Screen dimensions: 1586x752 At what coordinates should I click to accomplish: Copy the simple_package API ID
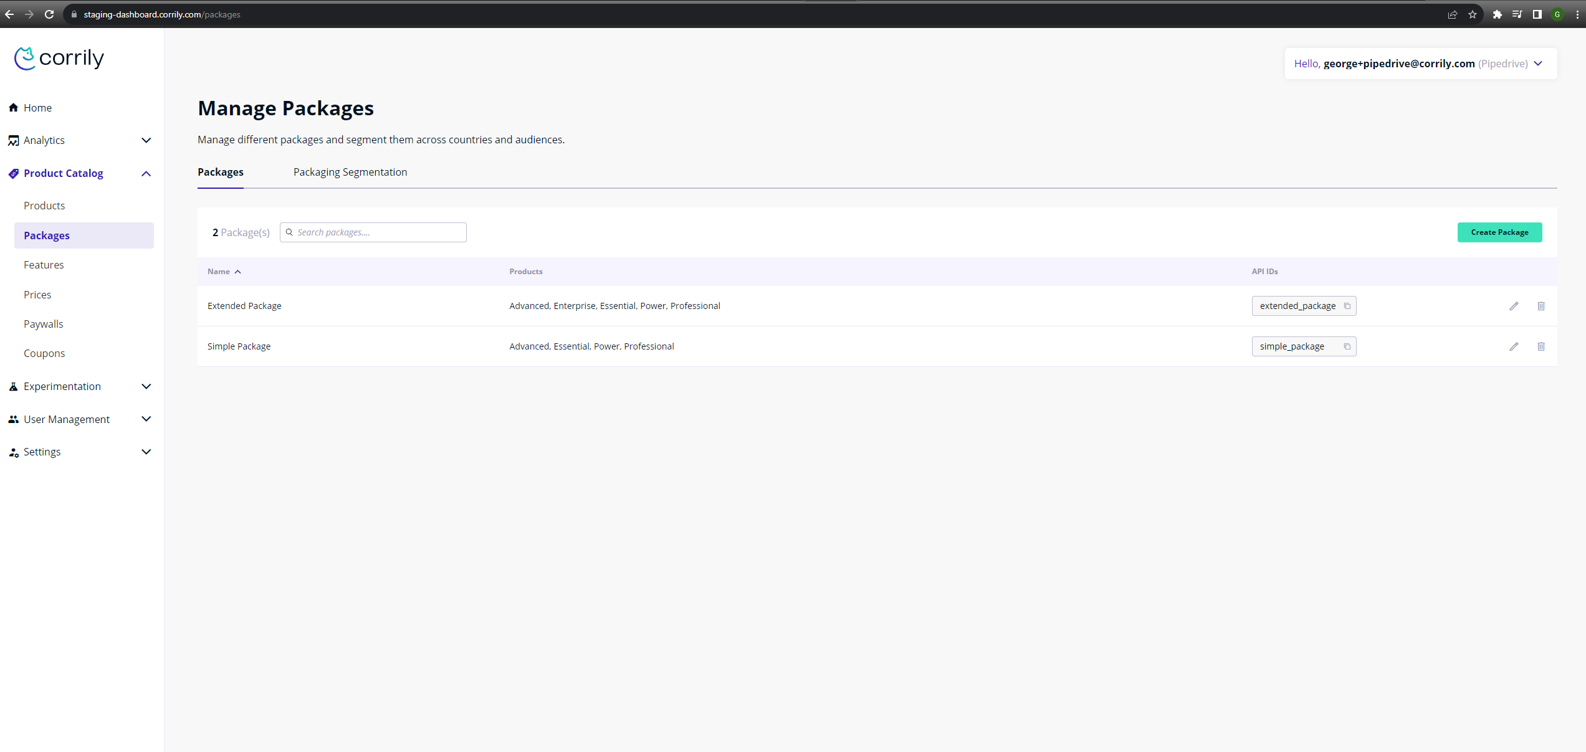pos(1347,346)
